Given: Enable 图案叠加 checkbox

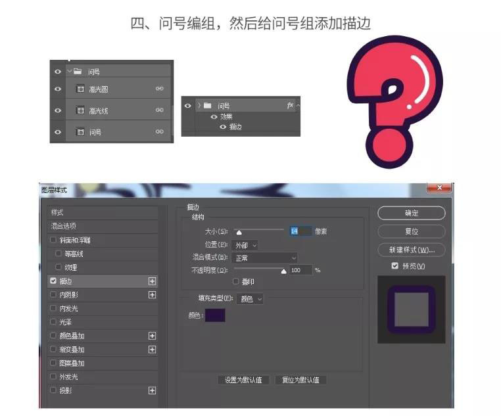Looking at the screenshot, I should tap(53, 363).
